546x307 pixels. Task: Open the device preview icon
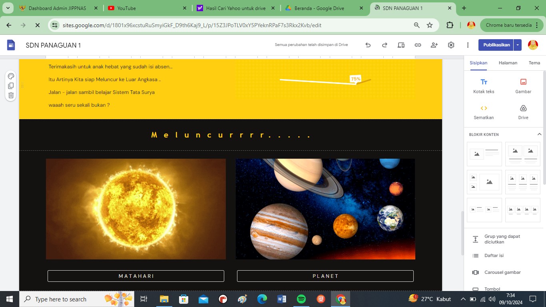(x=401, y=45)
